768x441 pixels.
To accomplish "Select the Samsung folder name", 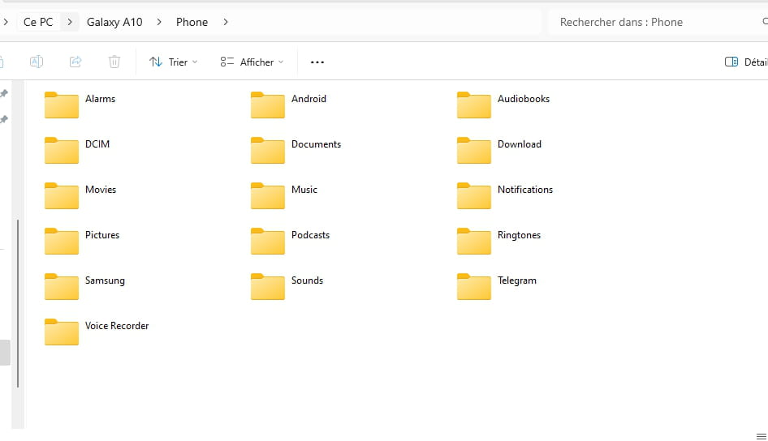I will [x=105, y=280].
